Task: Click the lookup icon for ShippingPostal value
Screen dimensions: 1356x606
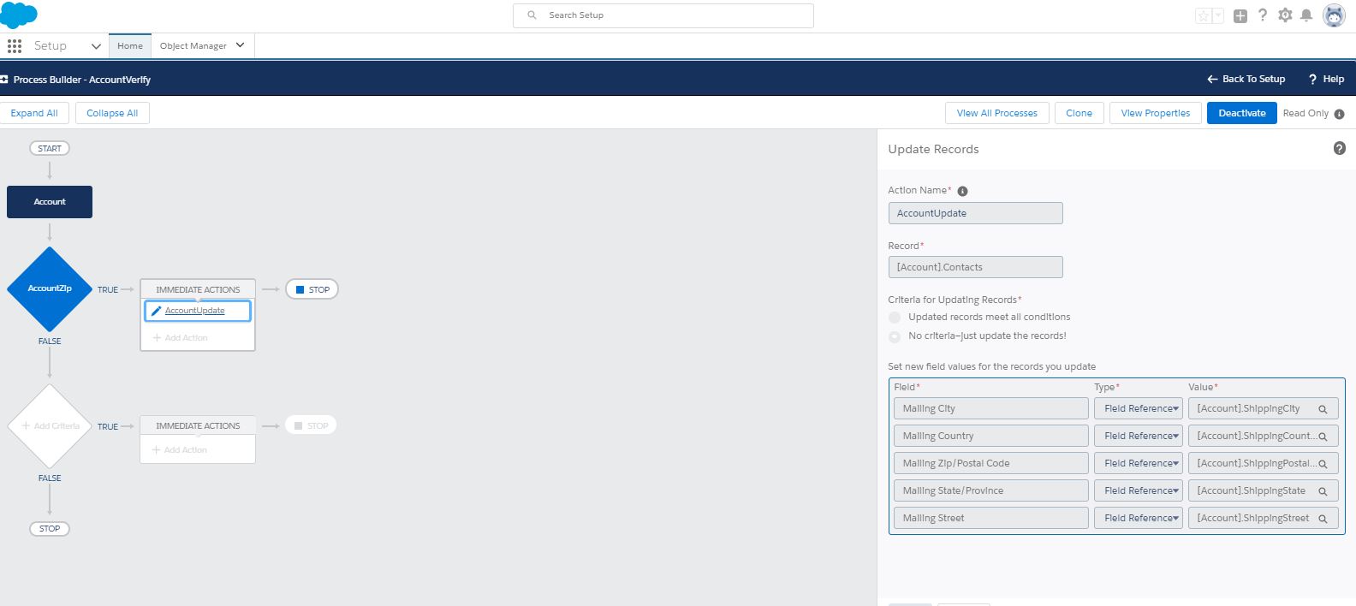Action: tap(1323, 464)
